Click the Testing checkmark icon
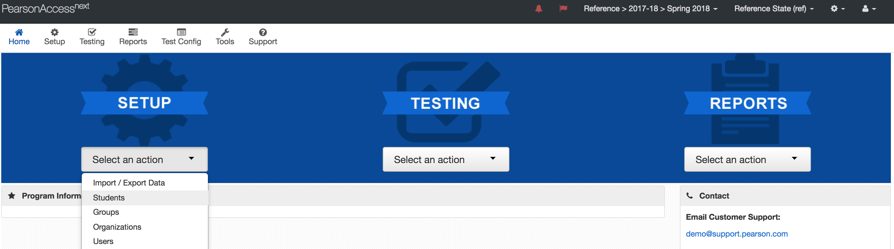 click(x=92, y=32)
